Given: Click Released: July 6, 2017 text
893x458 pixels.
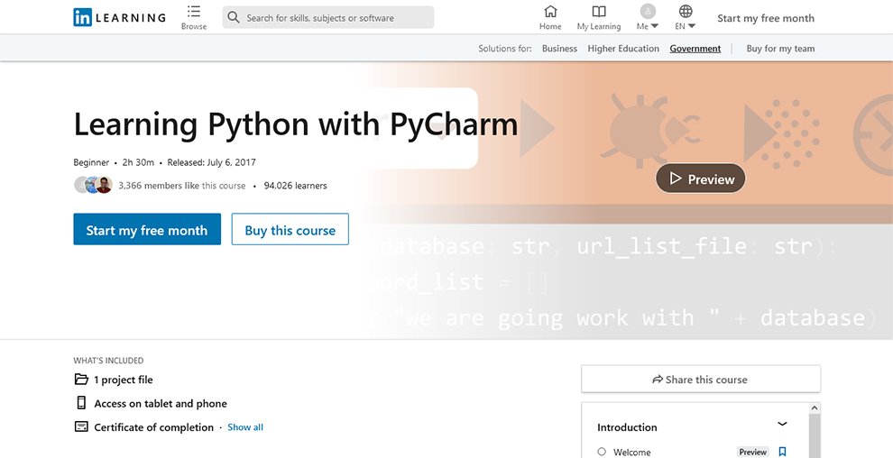Looking at the screenshot, I should [x=211, y=162].
